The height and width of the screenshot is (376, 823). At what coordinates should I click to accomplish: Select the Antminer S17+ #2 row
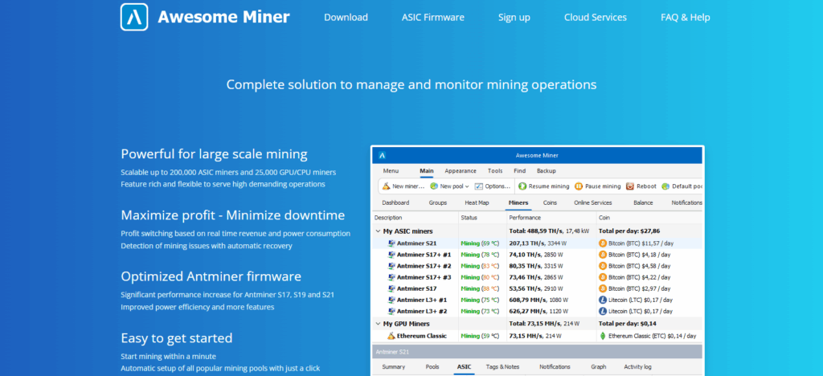pyautogui.click(x=424, y=265)
